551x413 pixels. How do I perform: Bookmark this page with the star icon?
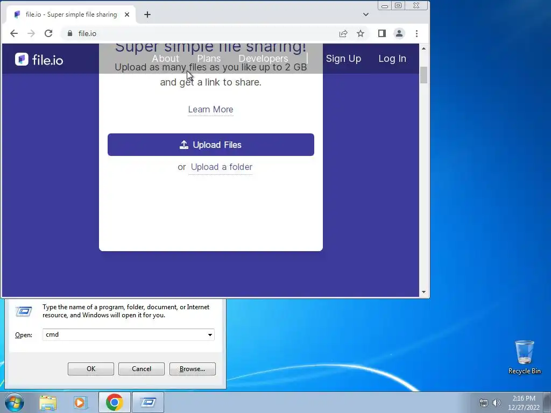(360, 33)
